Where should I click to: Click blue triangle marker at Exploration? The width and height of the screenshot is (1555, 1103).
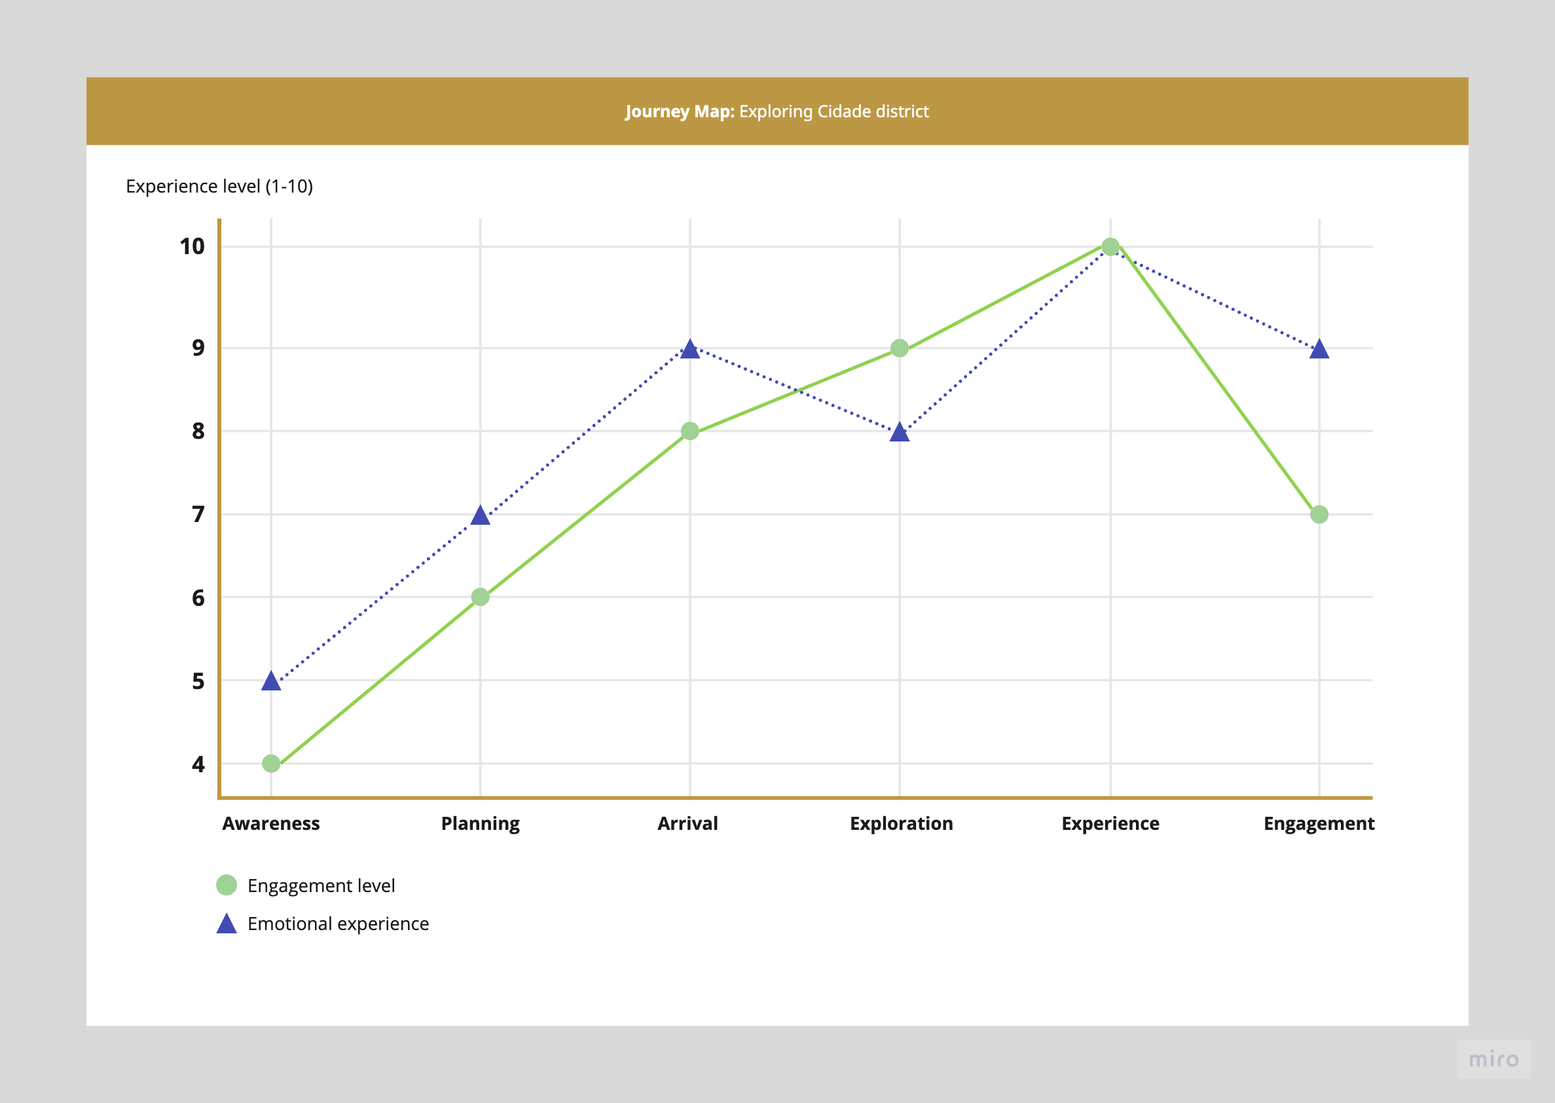click(900, 433)
